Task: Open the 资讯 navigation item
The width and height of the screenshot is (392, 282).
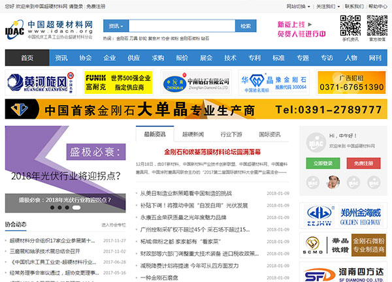Action: pos(61,58)
